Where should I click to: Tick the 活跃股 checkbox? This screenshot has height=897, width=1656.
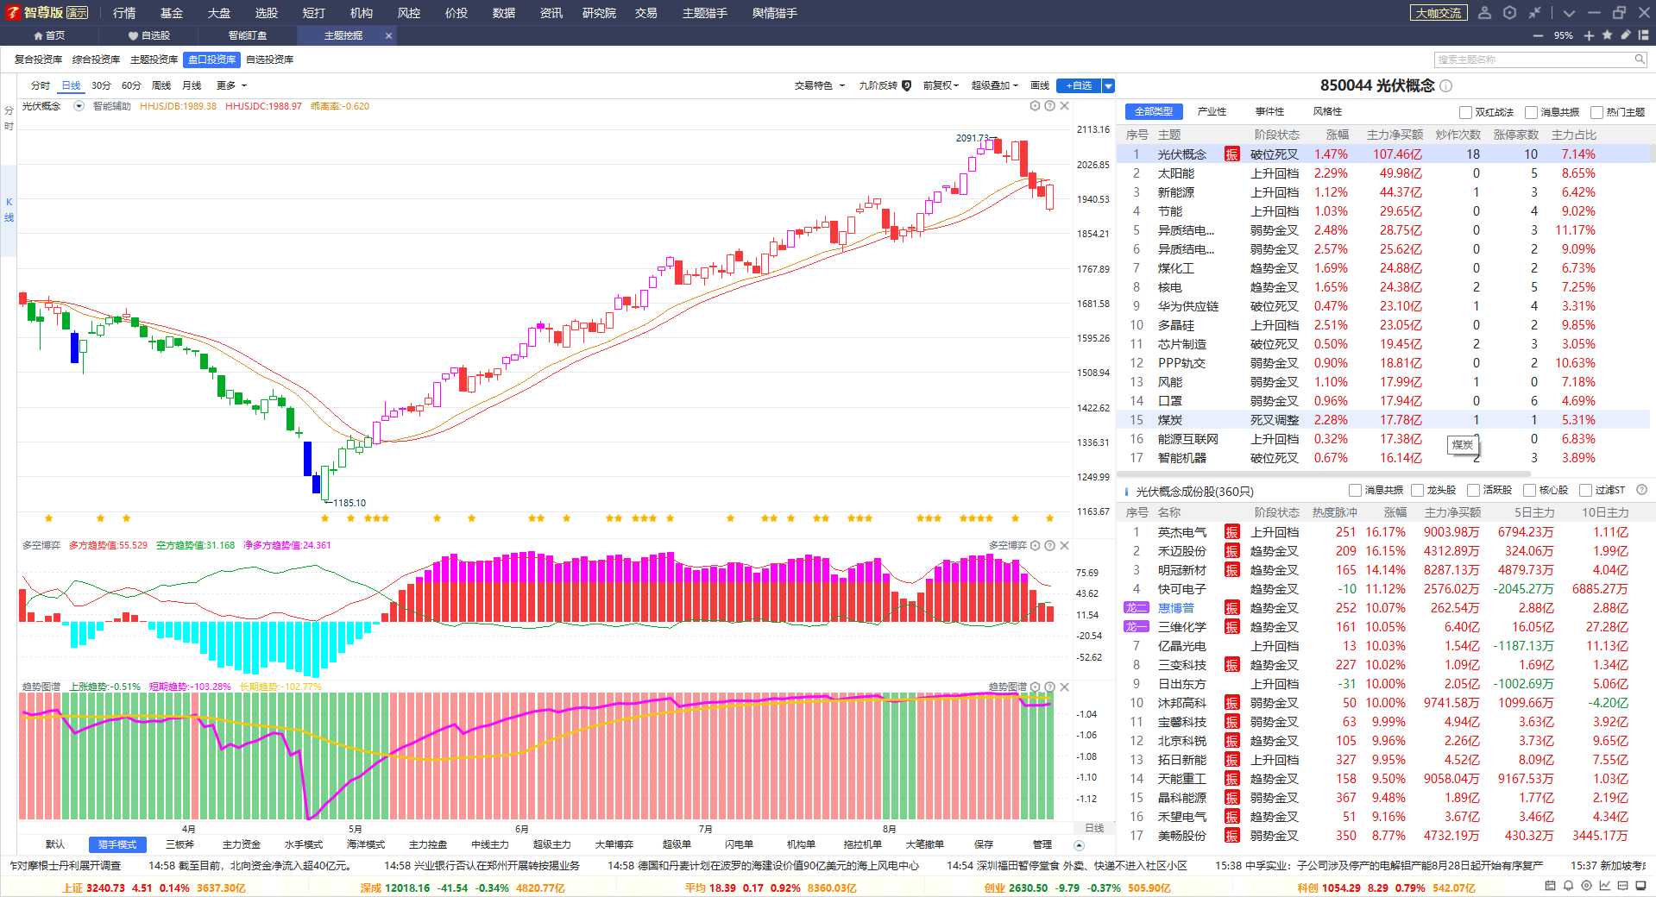click(1473, 490)
